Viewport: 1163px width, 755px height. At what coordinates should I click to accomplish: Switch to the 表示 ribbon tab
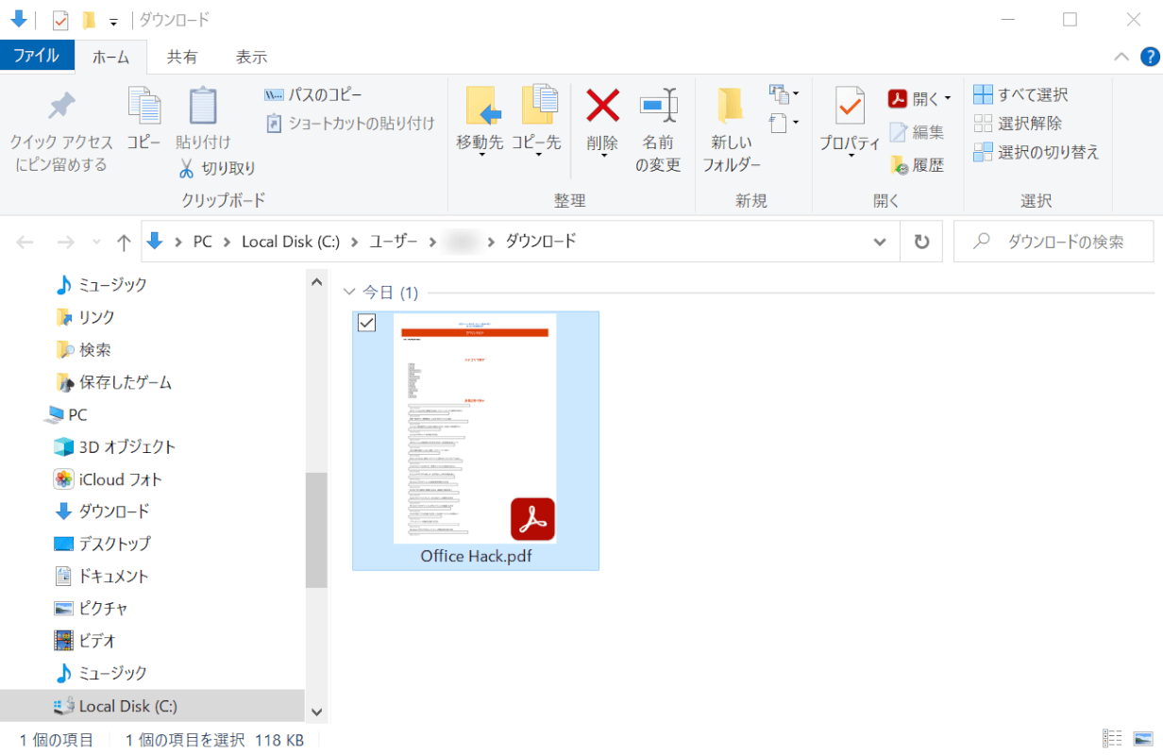click(x=251, y=57)
